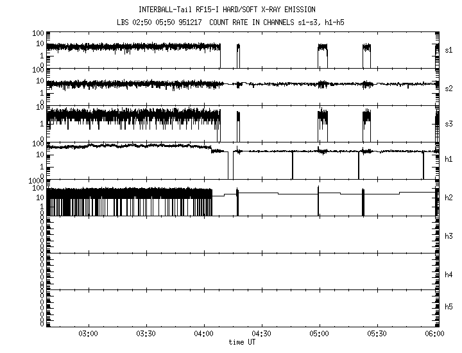Click the h4 channel label

[x=449, y=274]
